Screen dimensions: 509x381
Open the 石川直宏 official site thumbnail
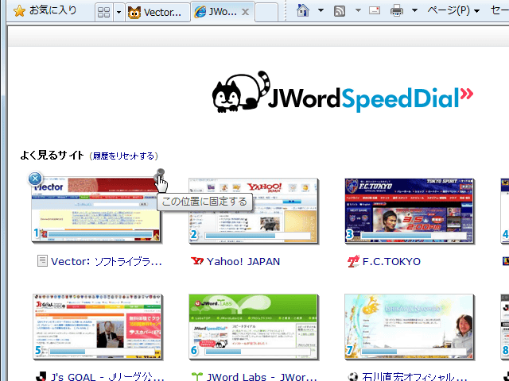point(409,326)
